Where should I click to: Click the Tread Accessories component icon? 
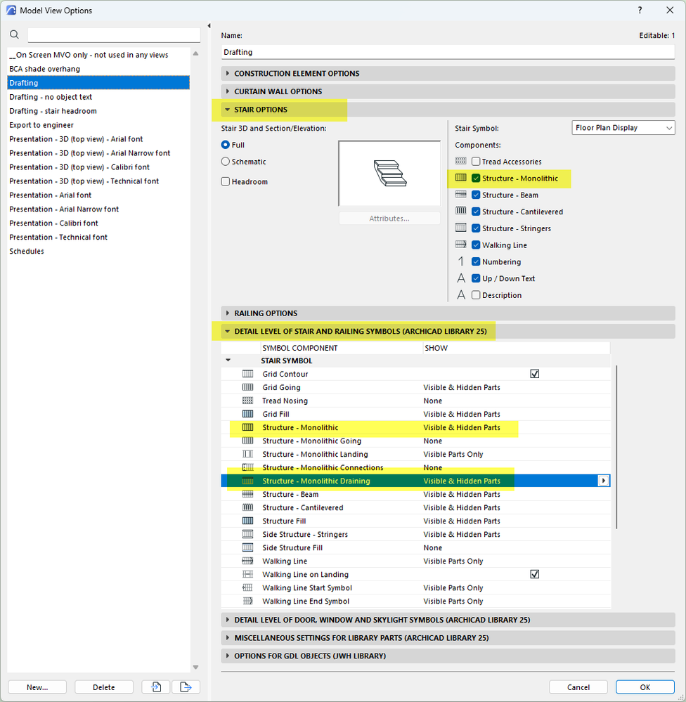pyautogui.click(x=461, y=161)
